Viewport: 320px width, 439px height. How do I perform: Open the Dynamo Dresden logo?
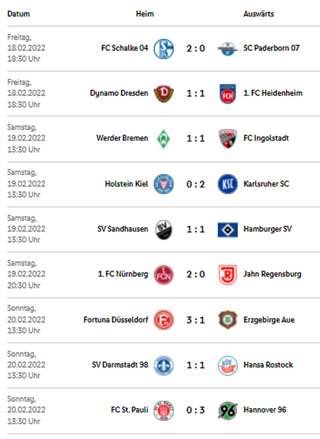coord(163,93)
